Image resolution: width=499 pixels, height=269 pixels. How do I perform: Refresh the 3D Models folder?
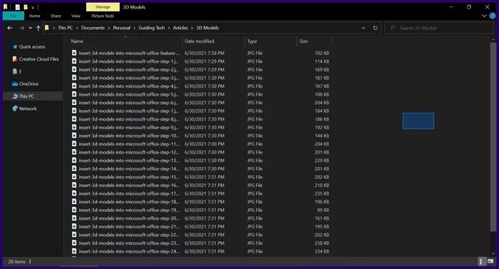click(x=375, y=28)
